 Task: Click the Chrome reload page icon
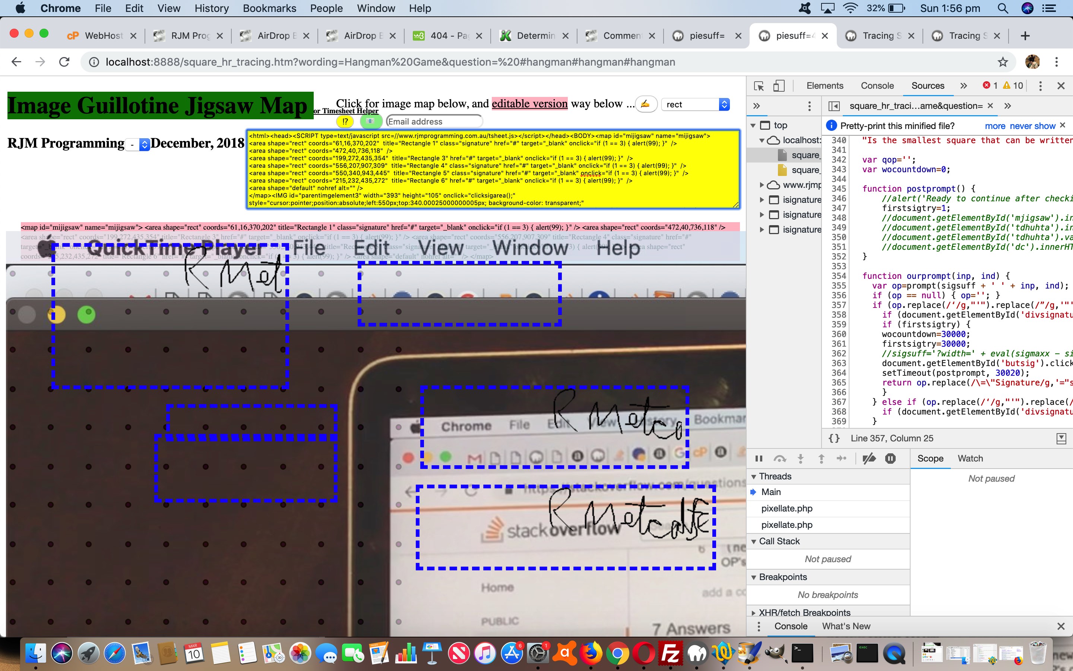coord(64,62)
